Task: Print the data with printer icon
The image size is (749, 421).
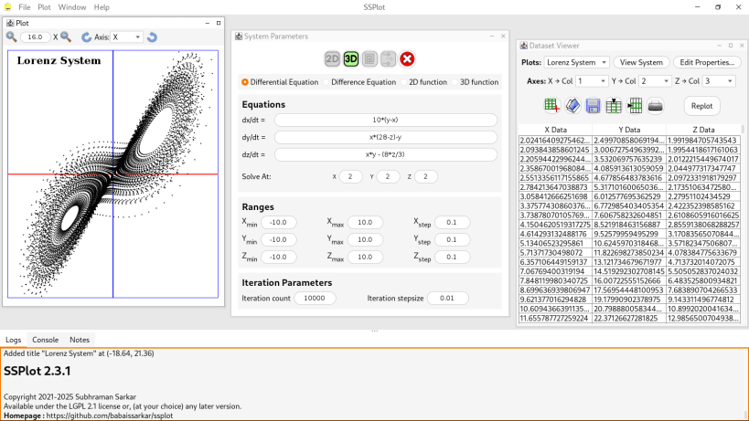Action: click(x=656, y=106)
